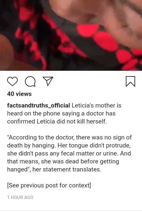The width and height of the screenshot is (142, 212).
Task: View the 40 views count details
Action: click(19, 94)
